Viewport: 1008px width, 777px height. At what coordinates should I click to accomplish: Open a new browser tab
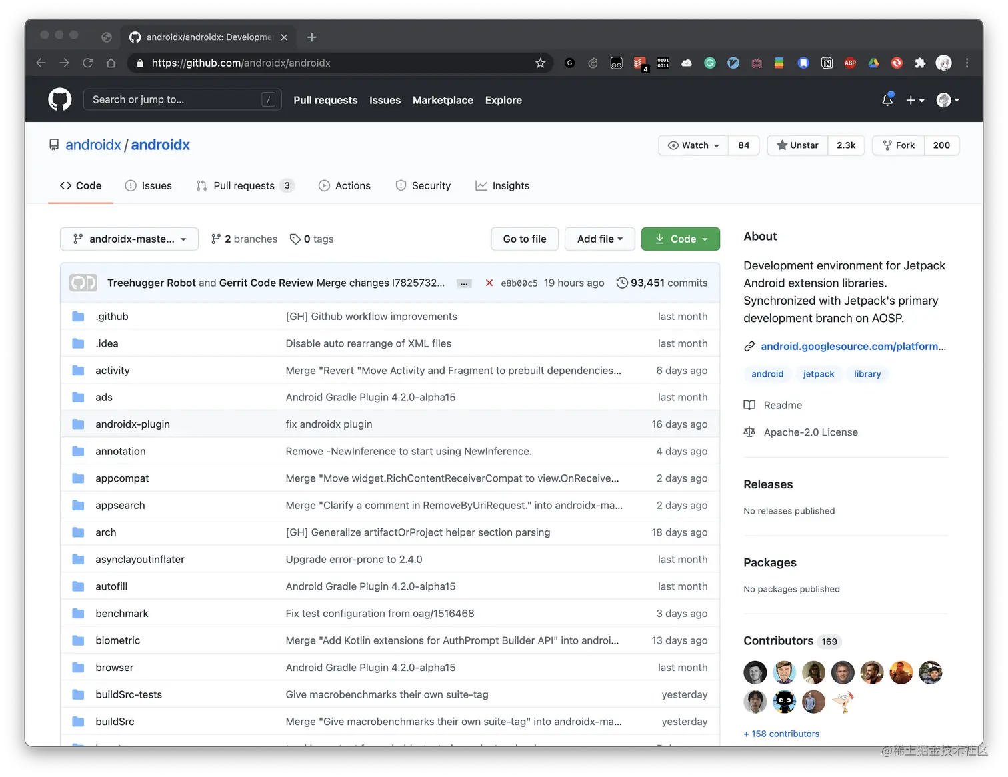pyautogui.click(x=311, y=37)
